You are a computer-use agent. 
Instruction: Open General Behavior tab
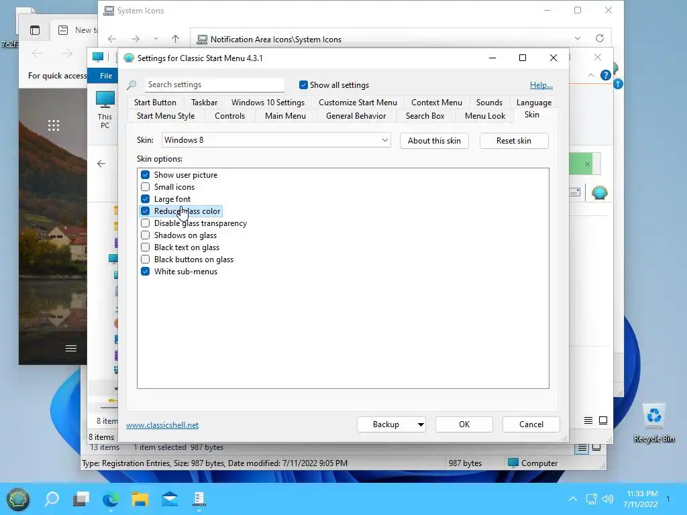point(356,116)
